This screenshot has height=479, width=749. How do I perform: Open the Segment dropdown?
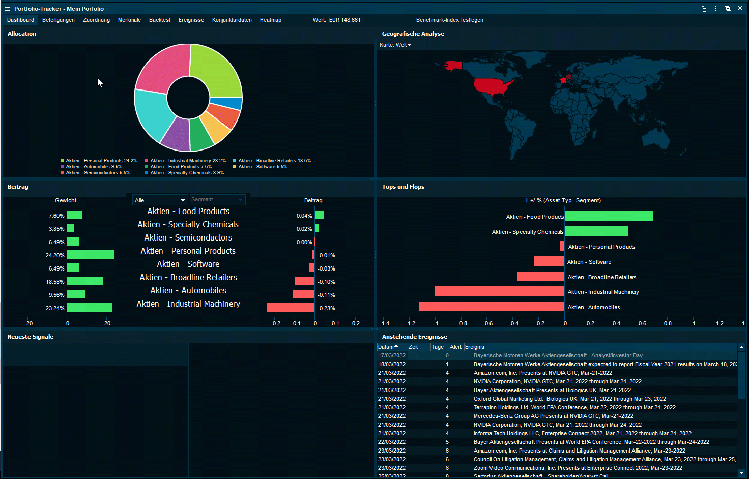pyautogui.click(x=217, y=200)
